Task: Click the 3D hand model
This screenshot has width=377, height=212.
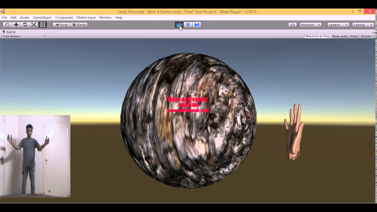Action: [295, 132]
